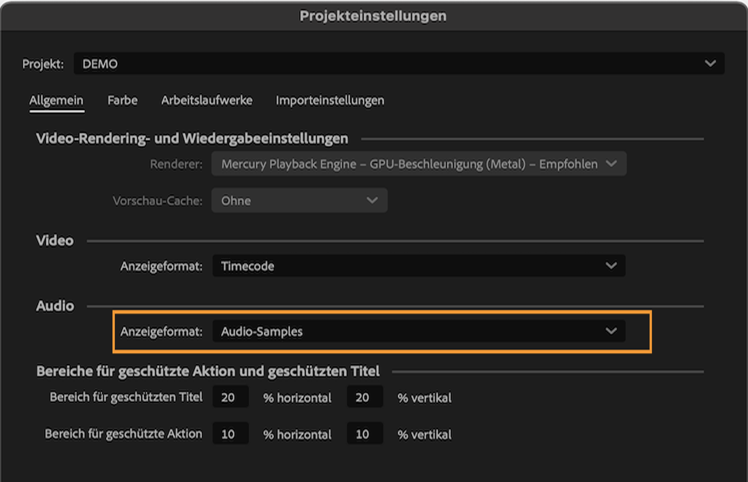Click the chevron on the Projekt selector

[710, 64]
